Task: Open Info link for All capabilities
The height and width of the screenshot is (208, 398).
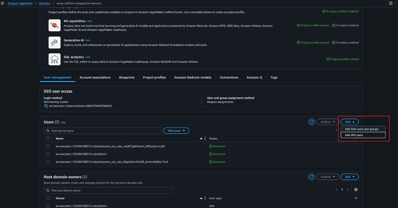Action: [x=90, y=21]
